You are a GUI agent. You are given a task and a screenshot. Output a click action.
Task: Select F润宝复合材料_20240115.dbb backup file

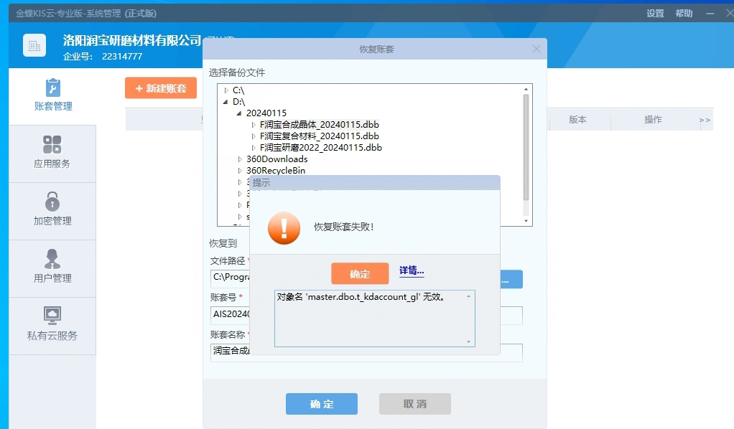pos(319,136)
